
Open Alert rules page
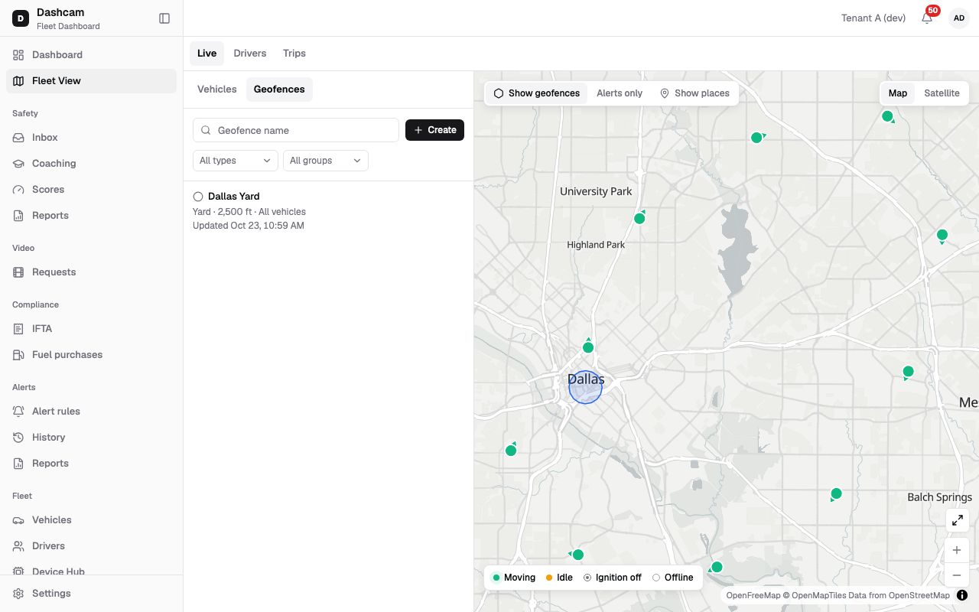pyautogui.click(x=91, y=412)
